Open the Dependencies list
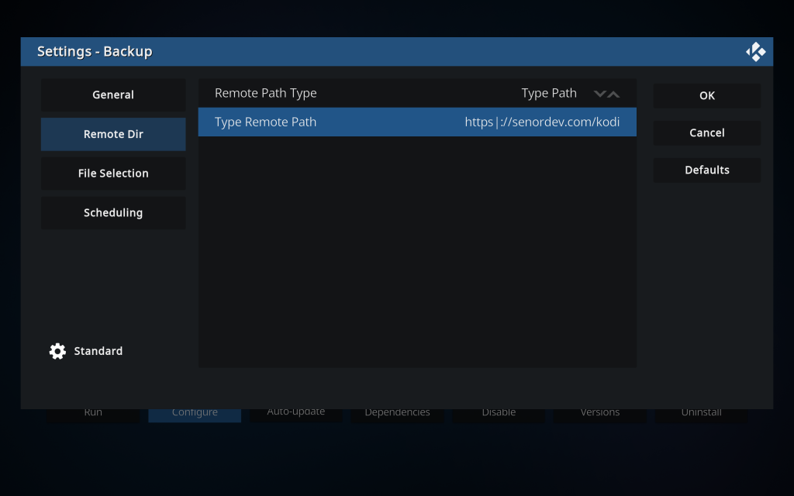794x496 pixels. click(x=397, y=414)
